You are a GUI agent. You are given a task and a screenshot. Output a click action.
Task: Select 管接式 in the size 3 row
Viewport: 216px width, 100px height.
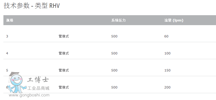[64, 36]
